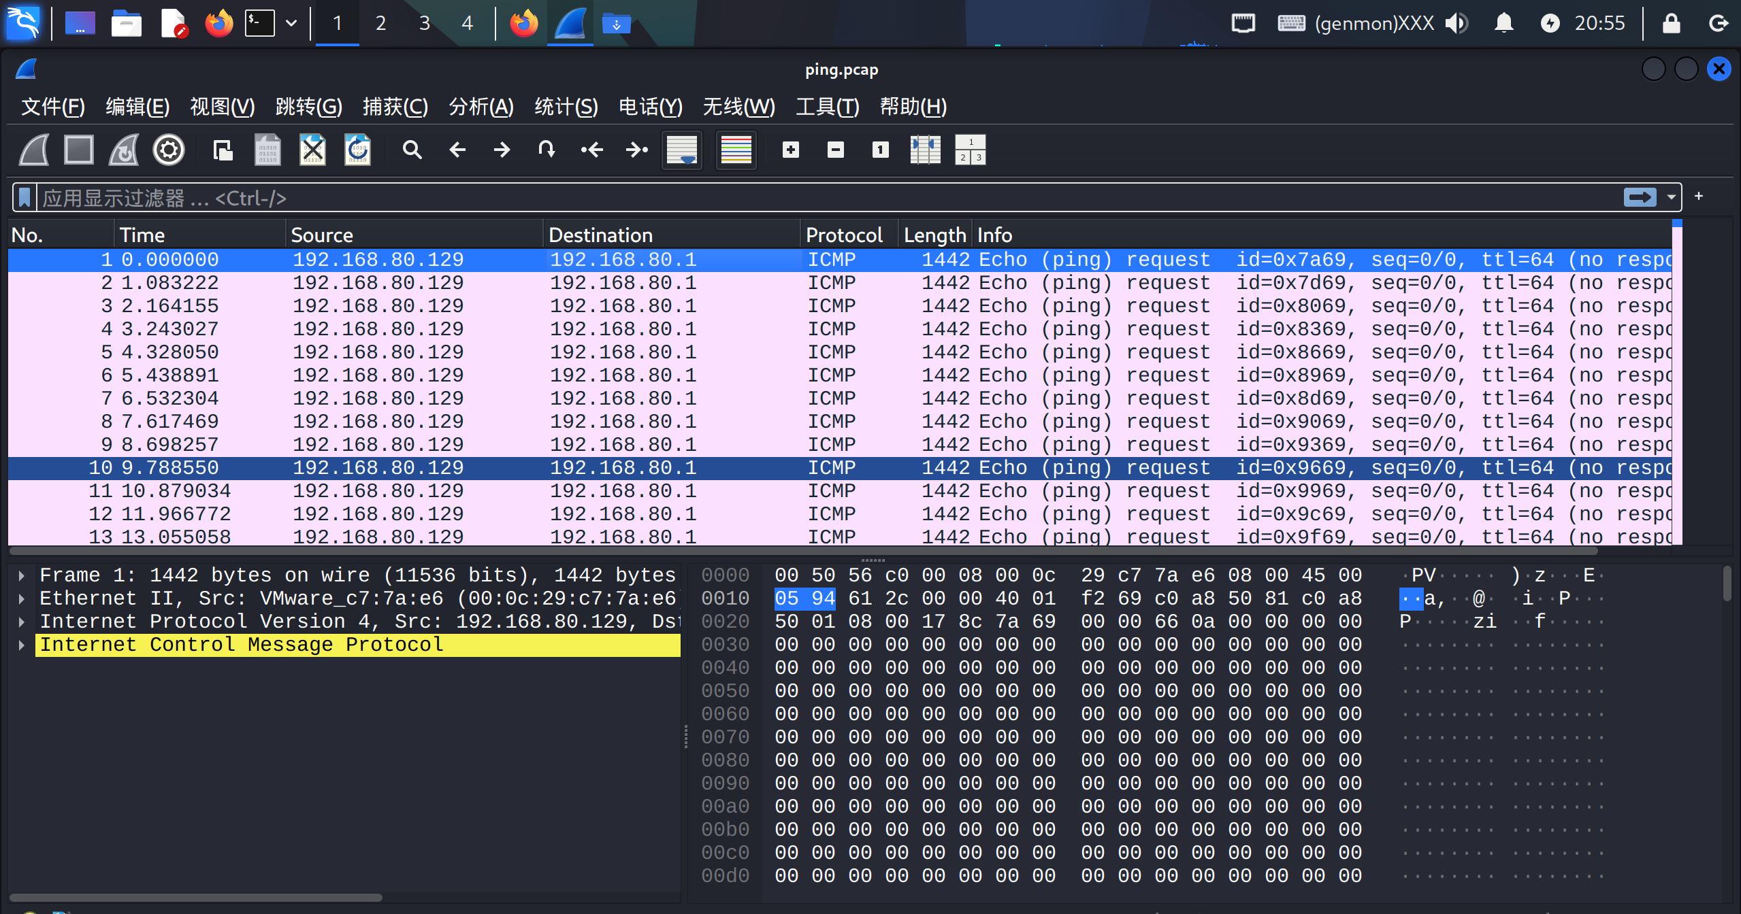This screenshot has width=1741, height=914.
Task: Click the apply filter arrow button
Action: pos(1640,198)
